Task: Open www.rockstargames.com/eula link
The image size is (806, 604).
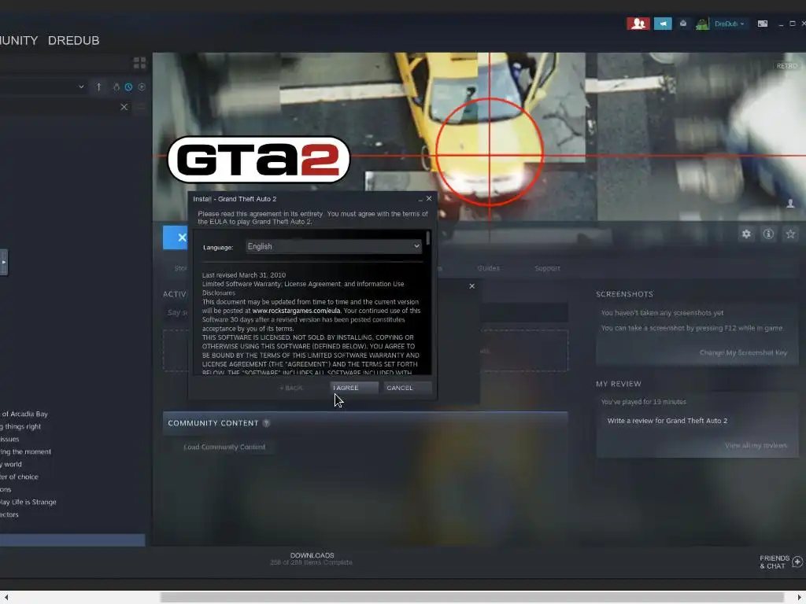Action: click(x=296, y=311)
